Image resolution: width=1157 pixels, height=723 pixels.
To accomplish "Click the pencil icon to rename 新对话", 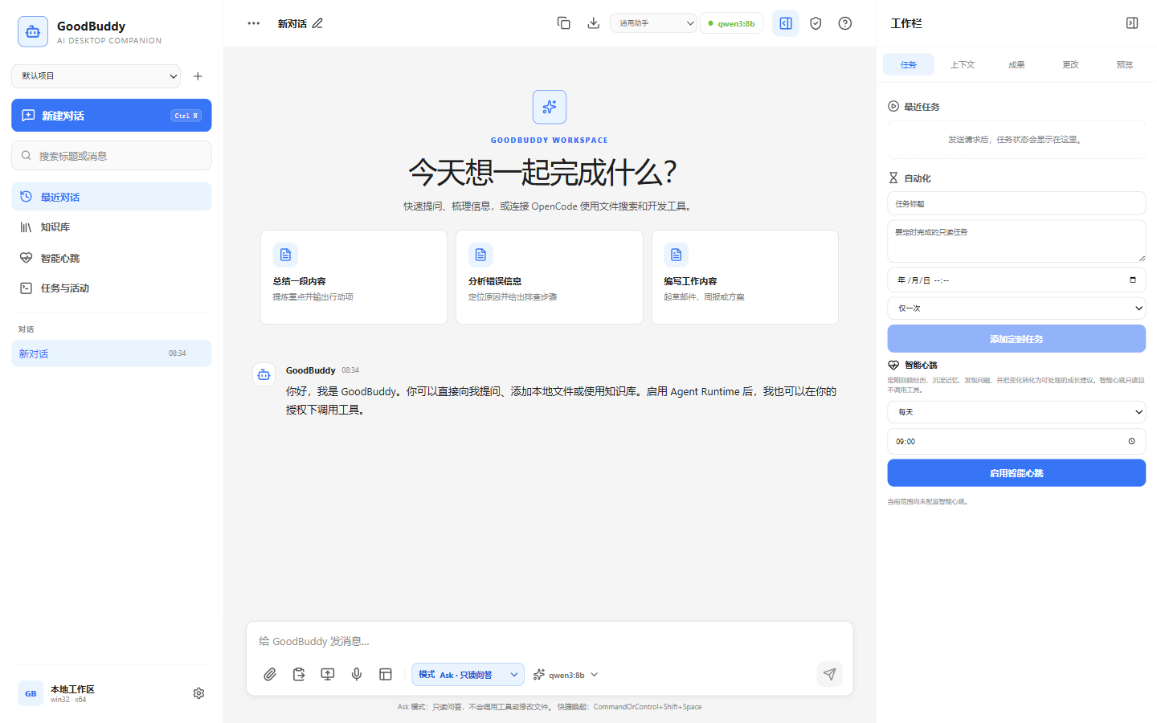I will tap(317, 23).
